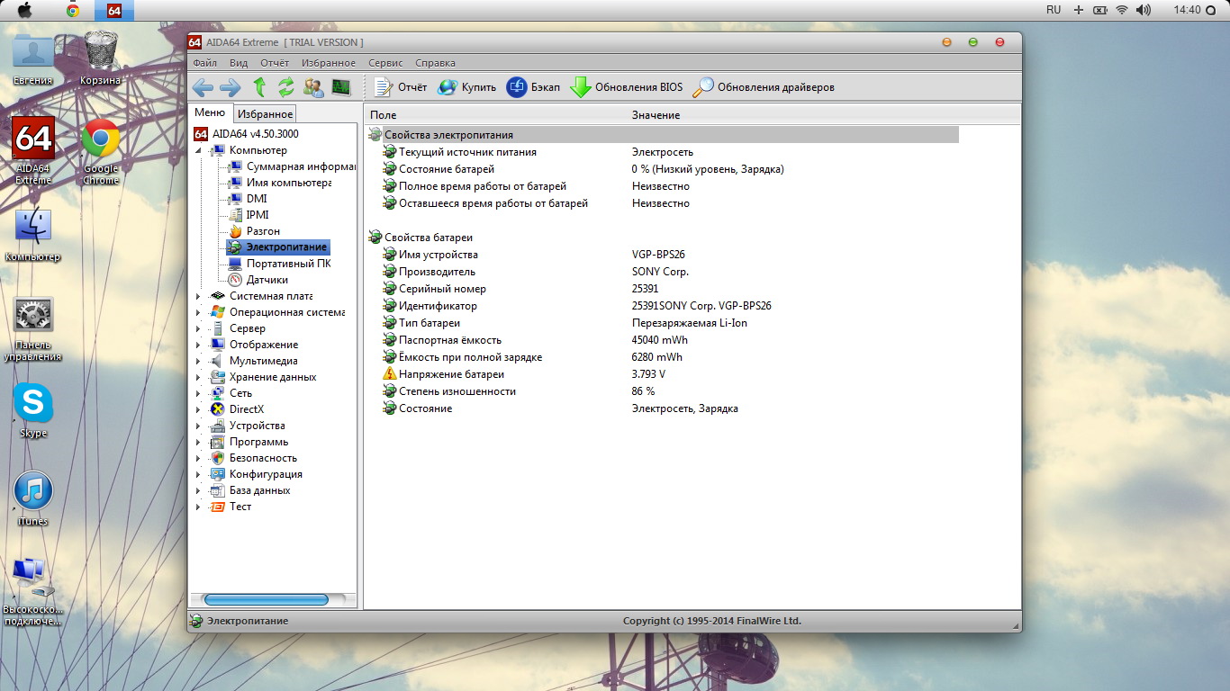Click the Отчёт toolbar button
The height and width of the screenshot is (691, 1230).
[x=401, y=87]
